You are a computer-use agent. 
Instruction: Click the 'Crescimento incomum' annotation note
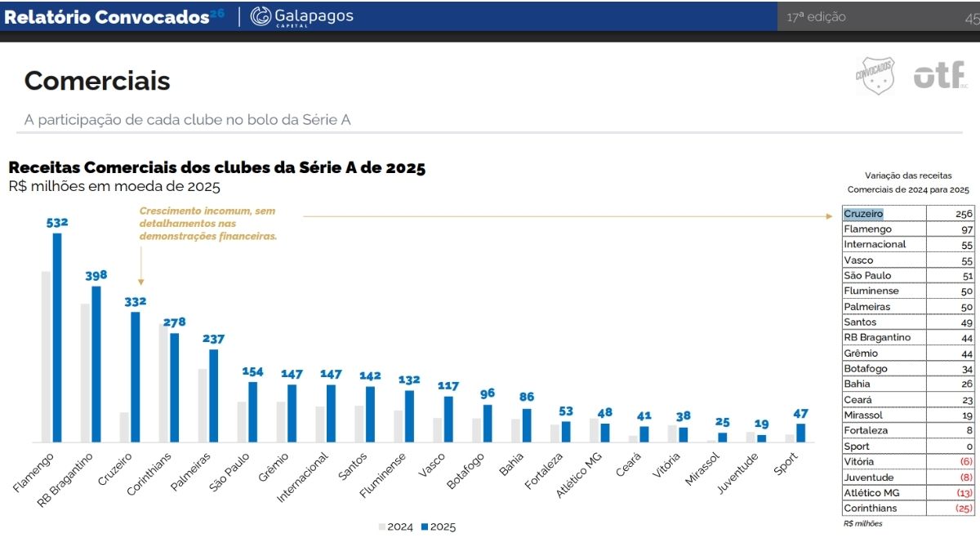click(208, 223)
